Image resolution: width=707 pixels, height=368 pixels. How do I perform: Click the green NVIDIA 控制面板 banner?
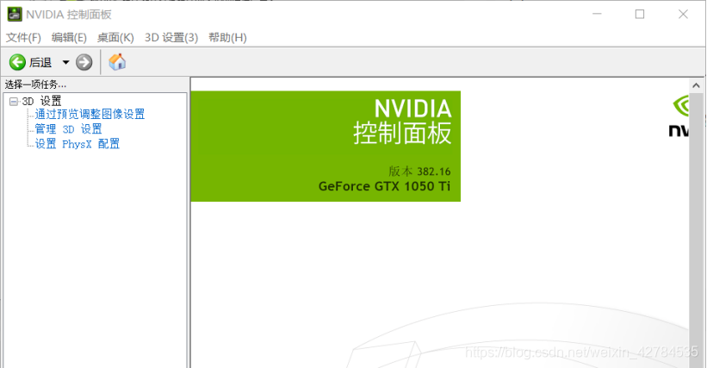[326, 147]
